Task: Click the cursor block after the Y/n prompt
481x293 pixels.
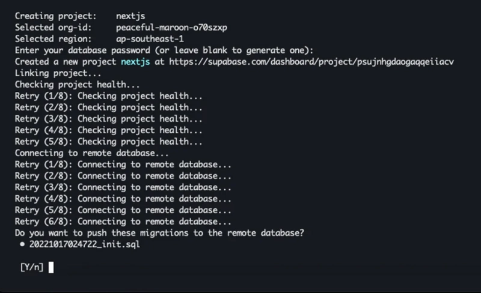Action: click(51, 268)
